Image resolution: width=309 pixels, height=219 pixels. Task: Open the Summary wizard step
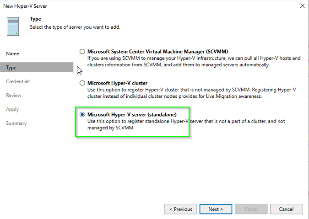click(16, 123)
